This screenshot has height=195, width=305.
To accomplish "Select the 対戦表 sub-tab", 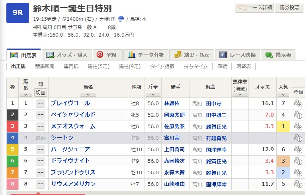I will click(x=244, y=66).
